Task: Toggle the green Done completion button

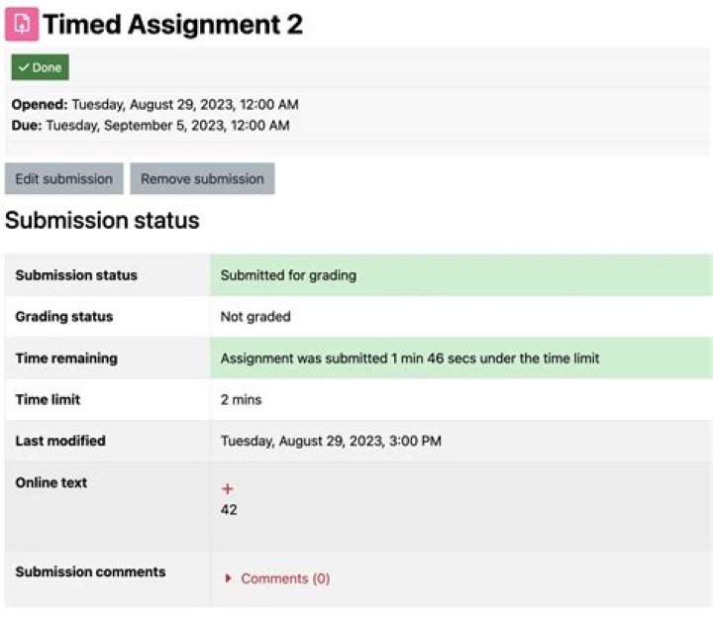Action: pyautogui.click(x=41, y=67)
